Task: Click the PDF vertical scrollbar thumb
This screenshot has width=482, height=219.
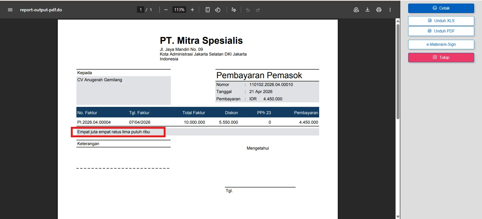Action: click(398, 71)
